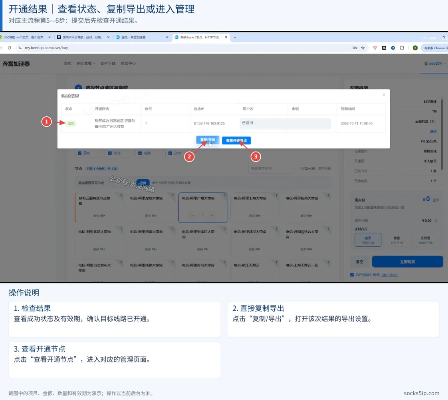Click the 奔富加速器 site logo
Screen dimensions: 448x400
[x=16, y=64]
